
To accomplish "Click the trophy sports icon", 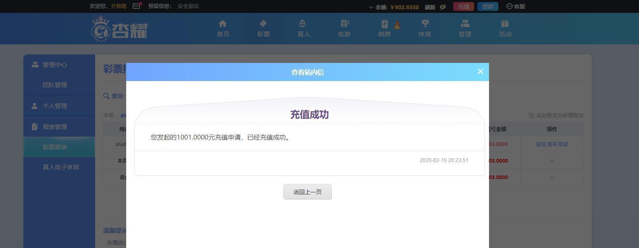I will pos(425,23).
